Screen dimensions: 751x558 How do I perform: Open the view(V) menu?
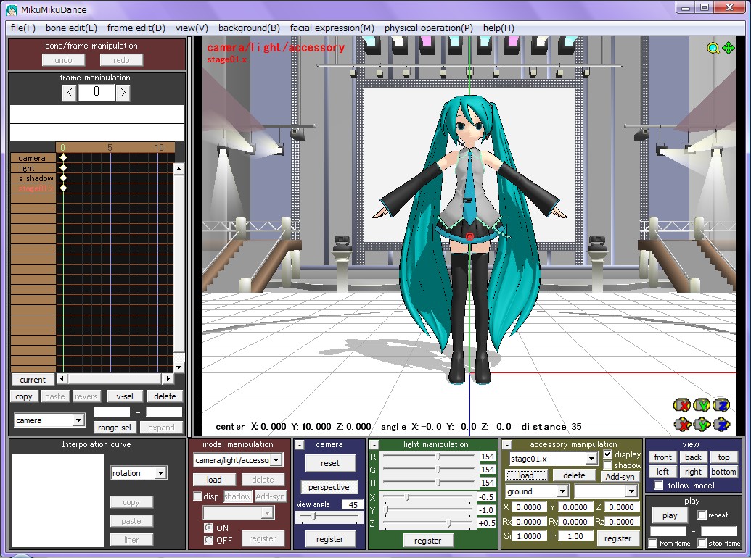pyautogui.click(x=192, y=28)
